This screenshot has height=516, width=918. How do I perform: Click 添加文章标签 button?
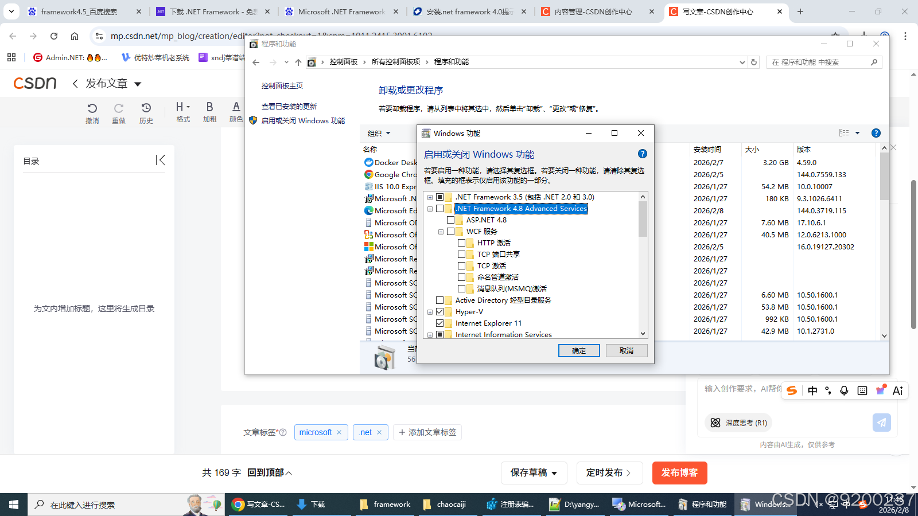427,432
